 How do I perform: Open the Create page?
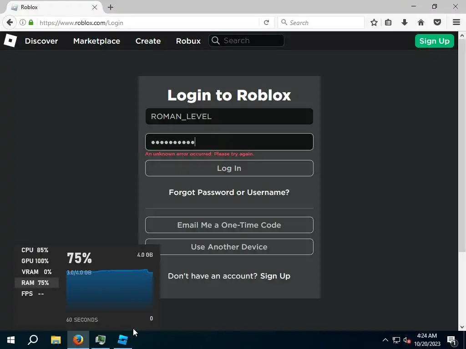[148, 41]
